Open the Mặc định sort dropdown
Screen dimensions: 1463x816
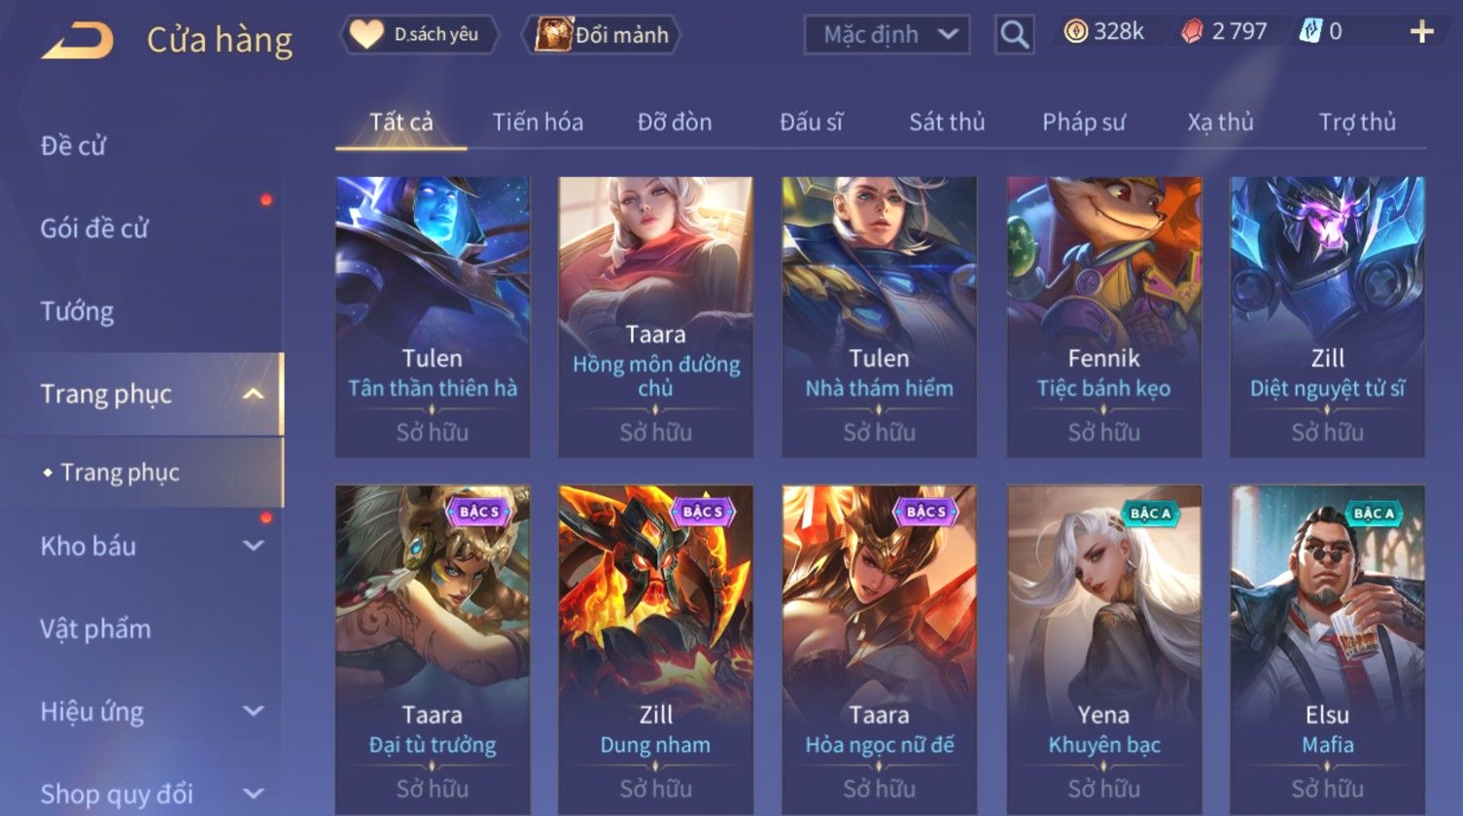pyautogui.click(x=887, y=35)
